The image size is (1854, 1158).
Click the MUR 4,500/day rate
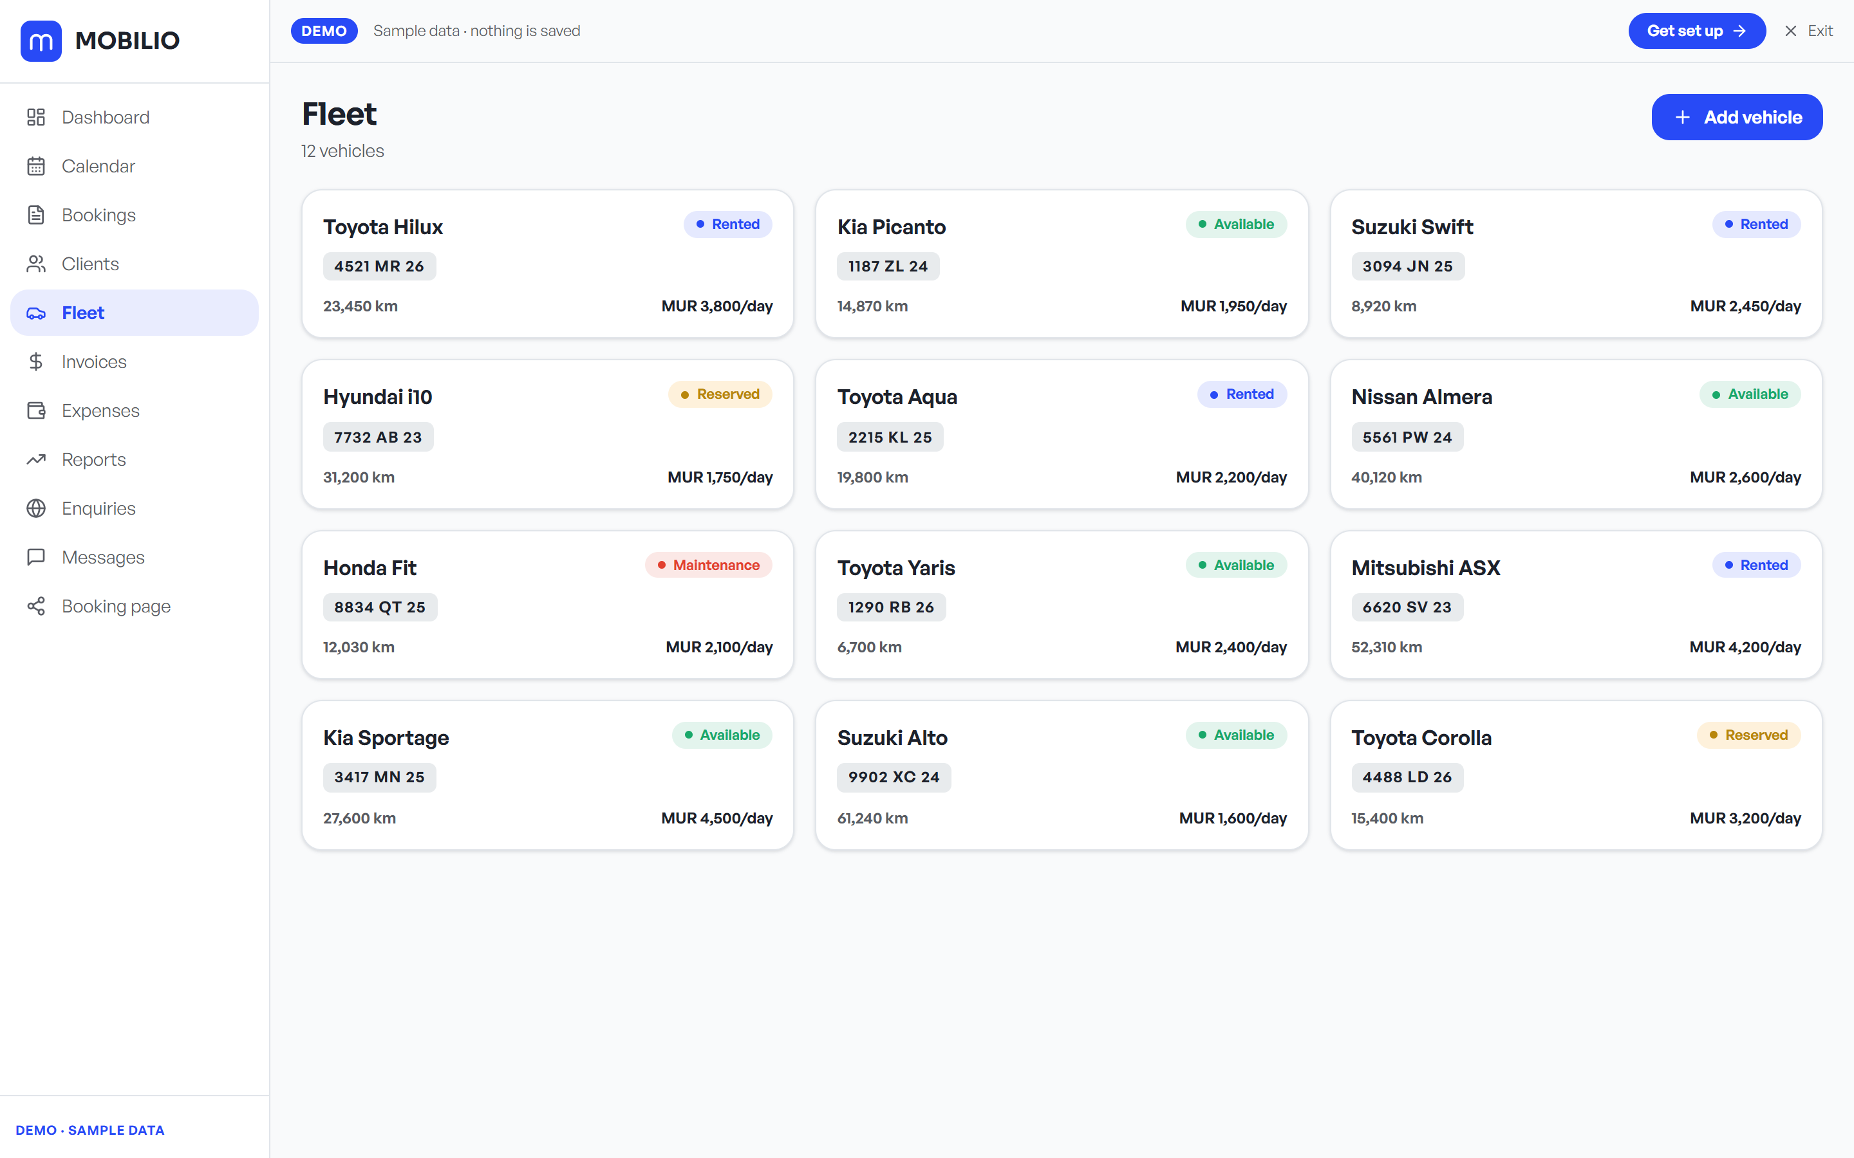tap(717, 818)
